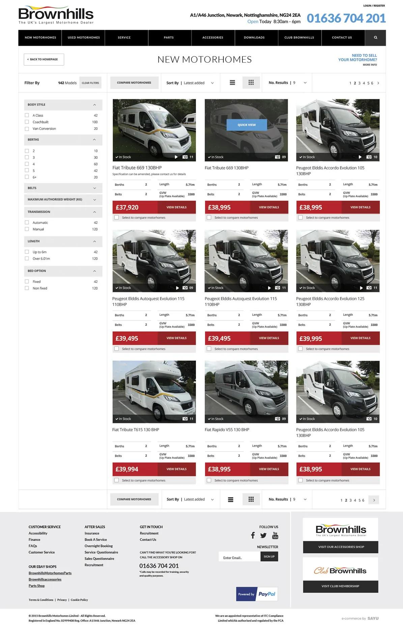Collapse the Body Style filter section
The image size is (403, 628).
tap(63, 105)
